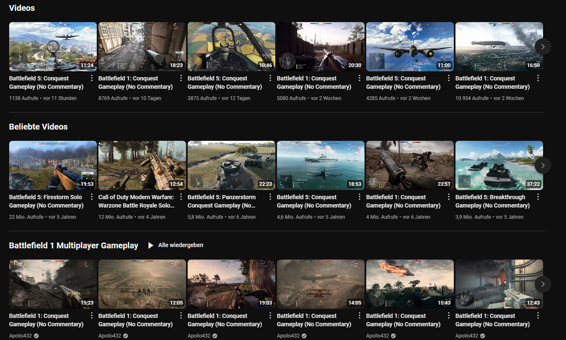The width and height of the screenshot is (566, 340).
Task: Show more Beliebte Videos using right arrow
Action: [543, 165]
